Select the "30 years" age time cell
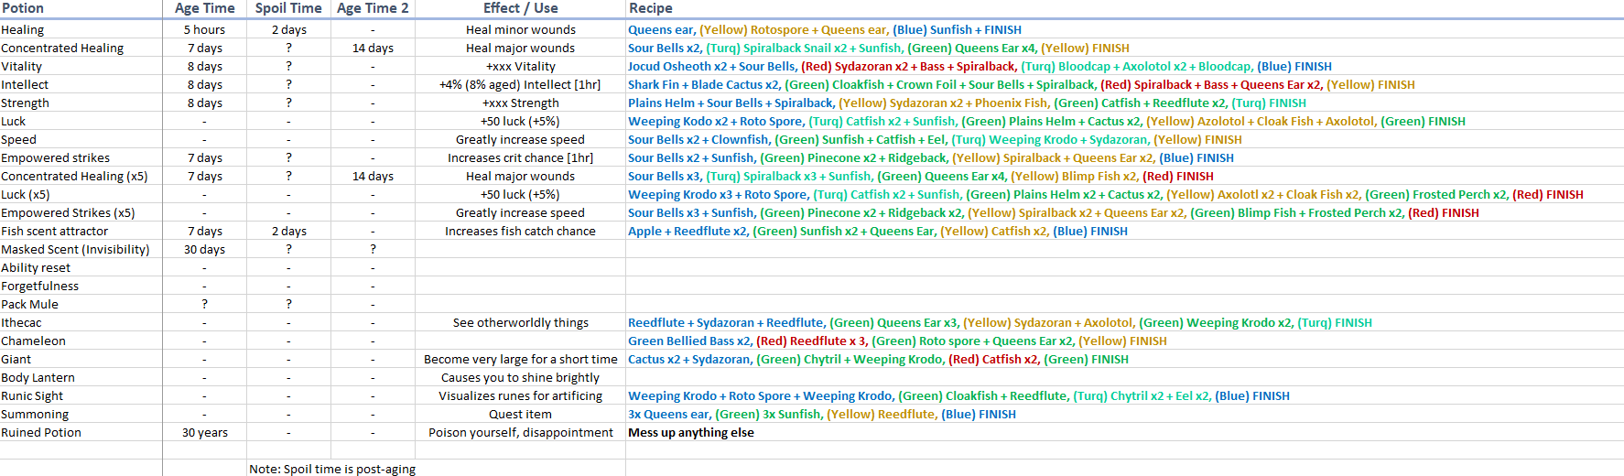 pyautogui.click(x=204, y=432)
